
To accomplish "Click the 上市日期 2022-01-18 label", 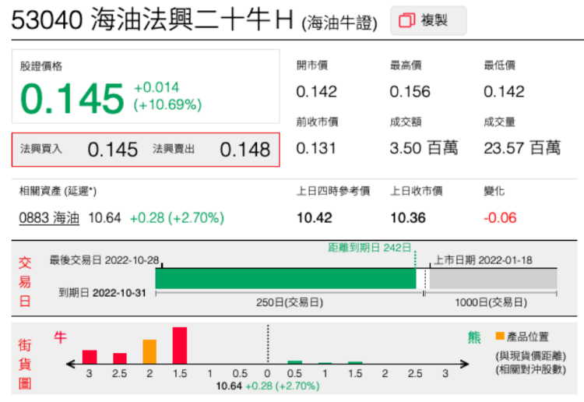I will coord(483,260).
